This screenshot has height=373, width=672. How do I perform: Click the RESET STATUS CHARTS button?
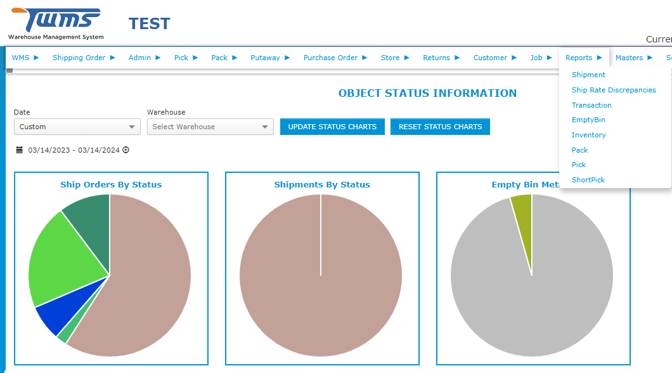tap(440, 127)
